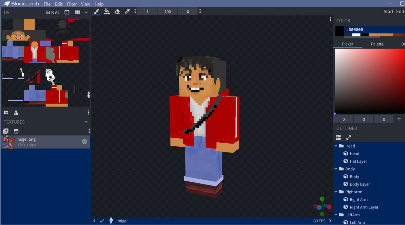
Task: Open brush settings three-dot menu after value fields
Action: pyautogui.click(x=200, y=11)
